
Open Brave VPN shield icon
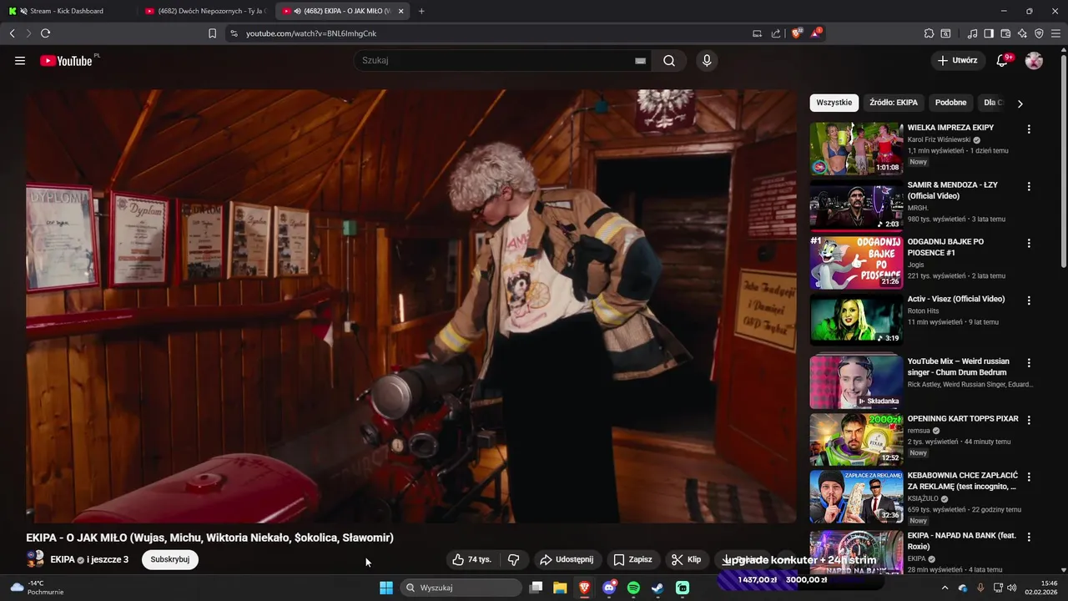tap(1039, 33)
